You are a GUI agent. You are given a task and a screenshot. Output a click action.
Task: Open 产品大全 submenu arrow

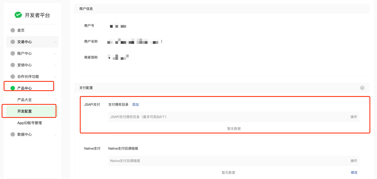[x=56, y=100]
